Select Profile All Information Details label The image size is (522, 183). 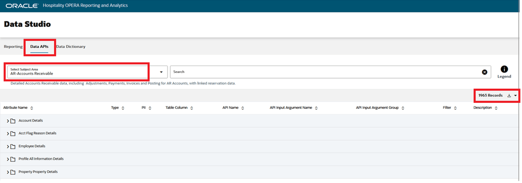41,159
